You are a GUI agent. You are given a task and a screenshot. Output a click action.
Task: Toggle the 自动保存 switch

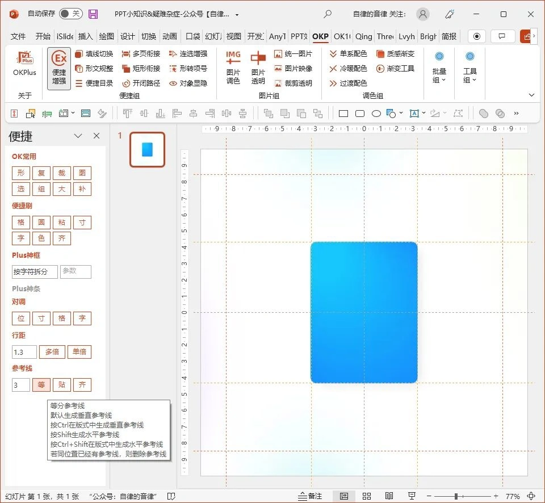tap(70, 14)
